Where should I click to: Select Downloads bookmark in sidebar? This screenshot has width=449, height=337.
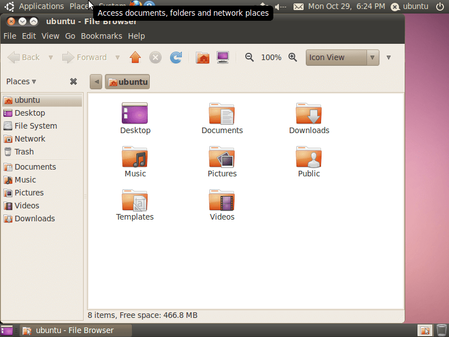coord(42,218)
